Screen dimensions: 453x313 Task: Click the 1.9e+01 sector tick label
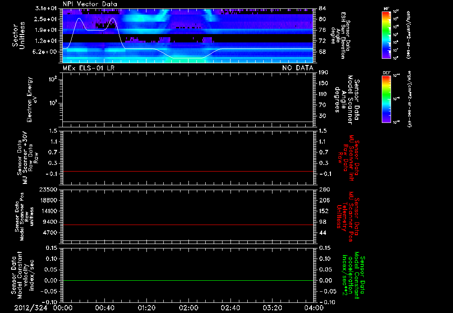coord(46,30)
